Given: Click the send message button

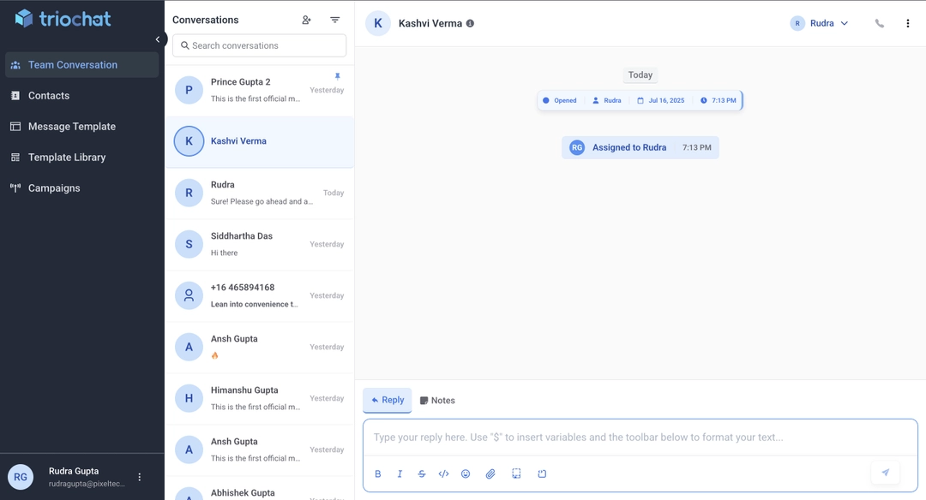Looking at the screenshot, I should pyautogui.click(x=885, y=473).
